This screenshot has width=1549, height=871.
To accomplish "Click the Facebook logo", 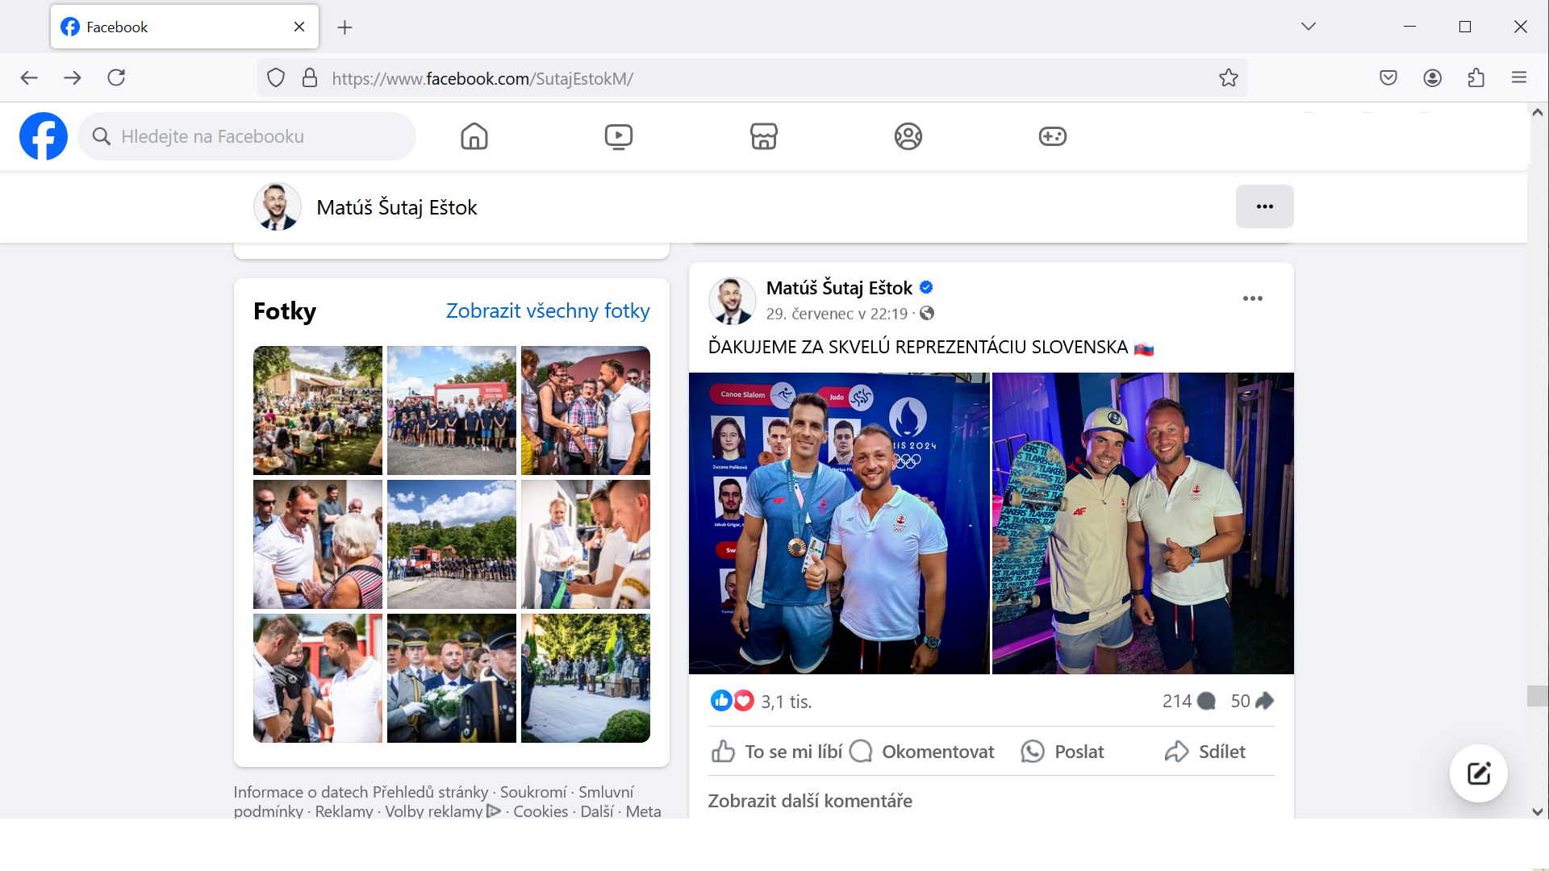I will click(x=44, y=136).
